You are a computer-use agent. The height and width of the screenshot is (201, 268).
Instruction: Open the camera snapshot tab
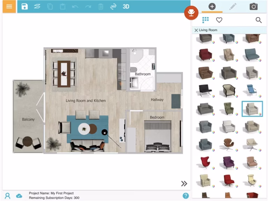coord(253,7)
